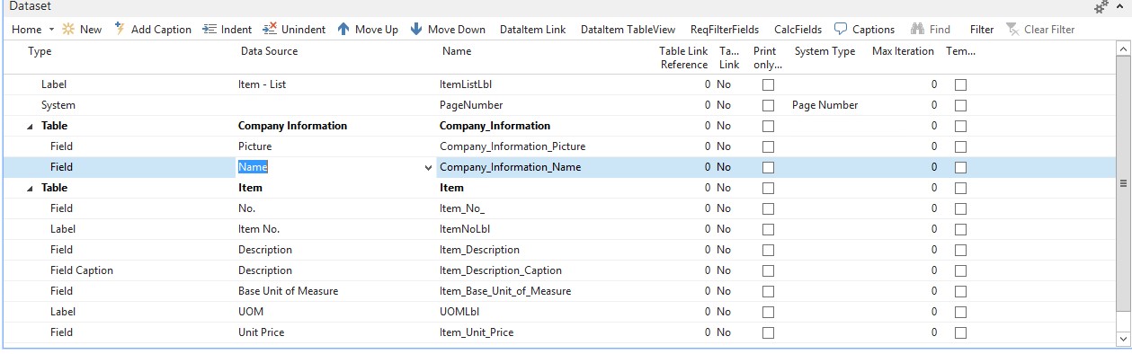Click the Add Caption icon
Viewport: 1132px width, 354px height.
(x=119, y=30)
